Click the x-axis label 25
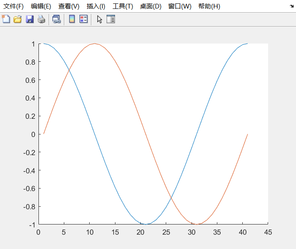Screen dimensions: 296x249 tap(166, 232)
